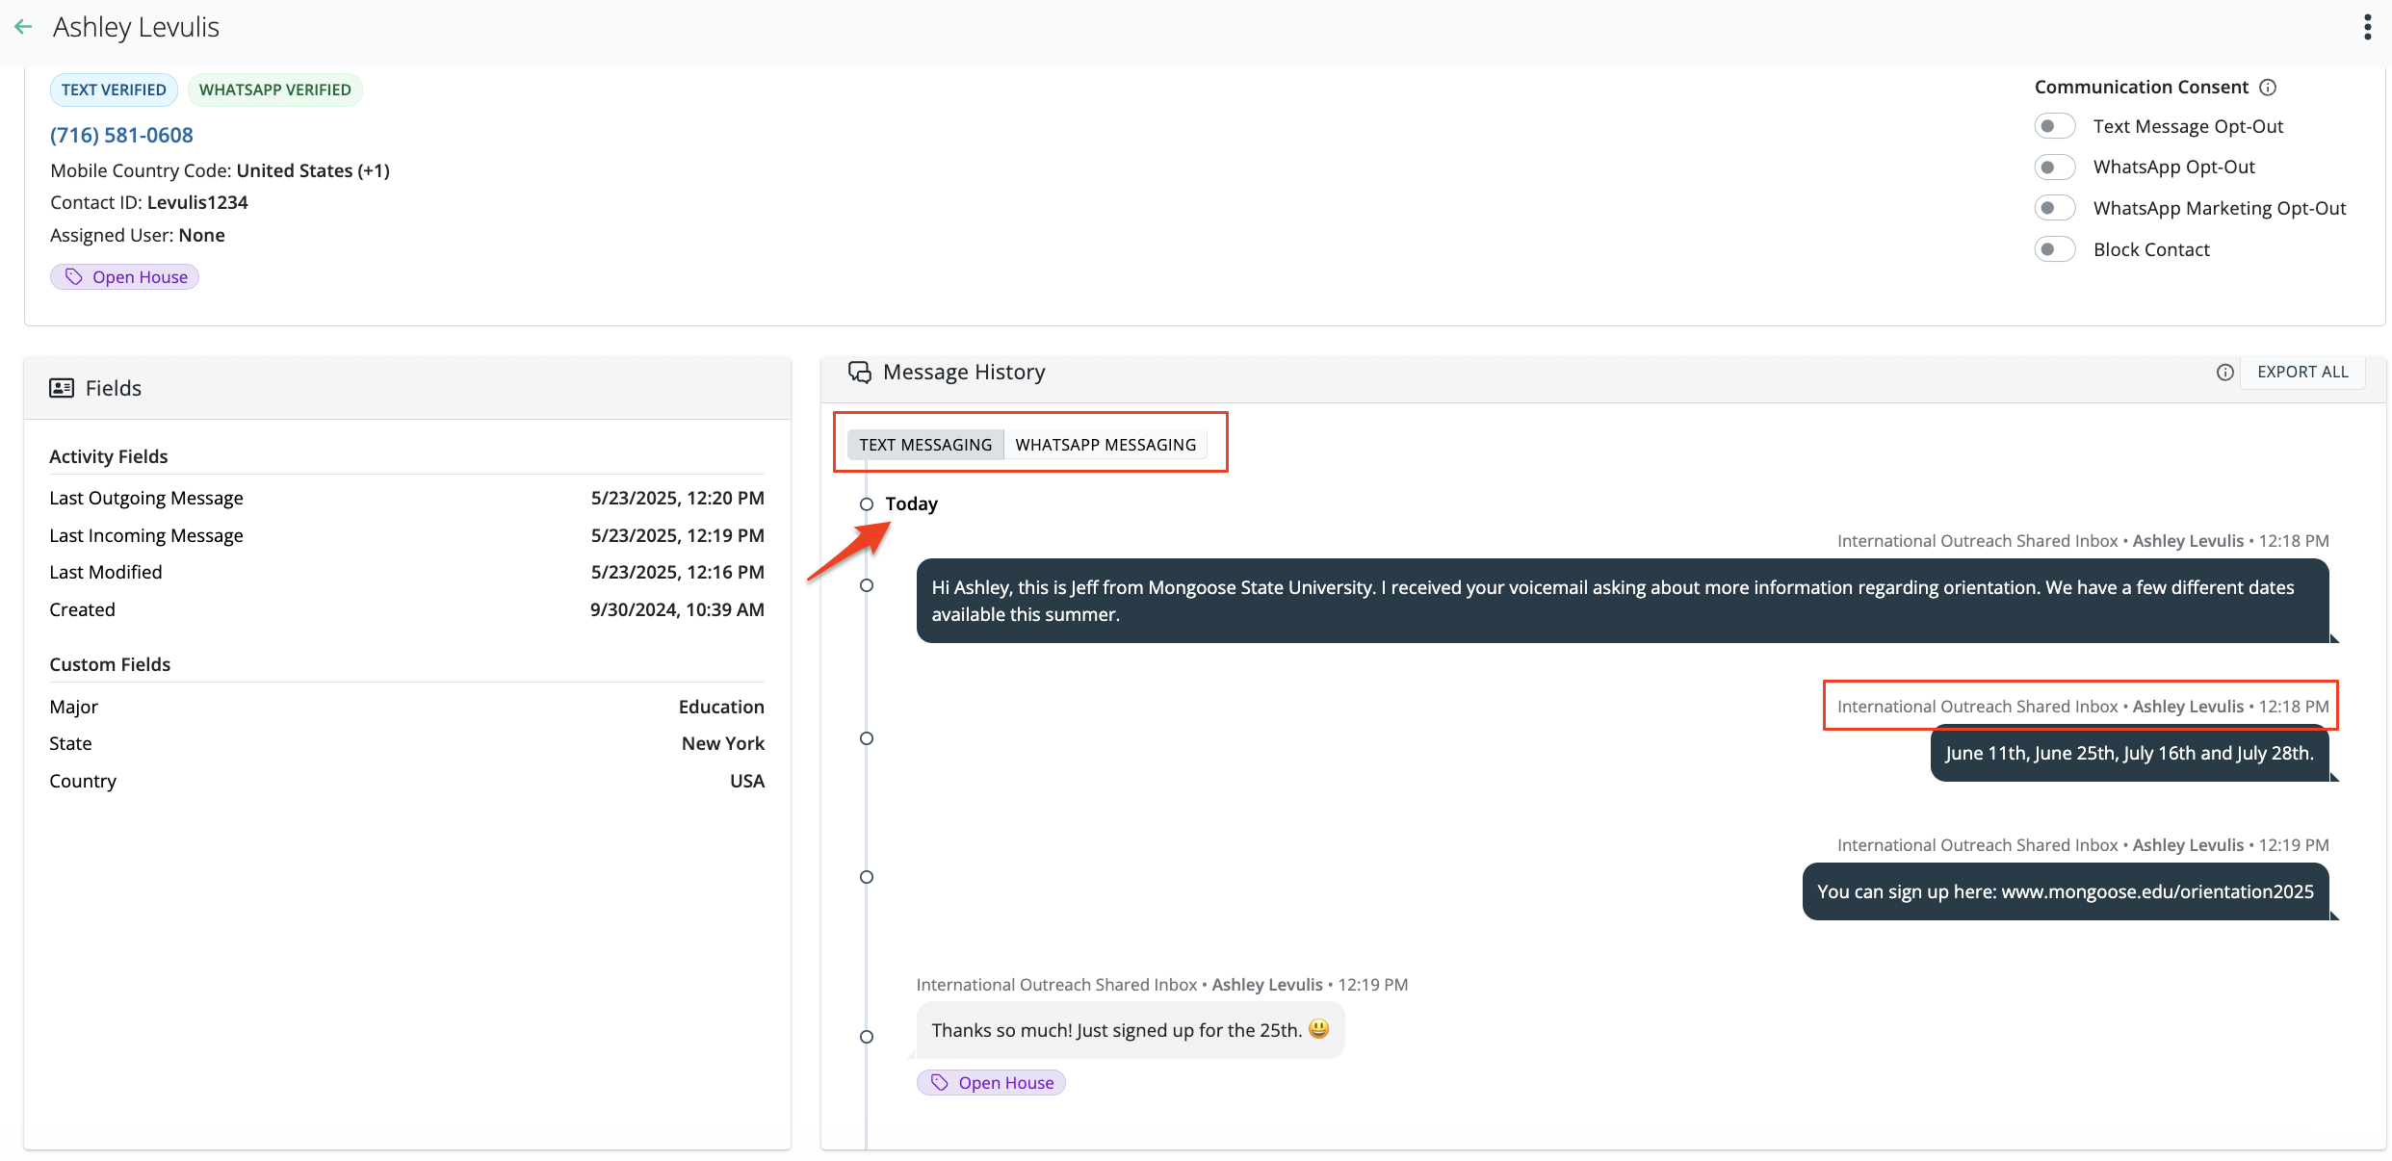Image resolution: width=2392 pixels, height=1161 pixels.
Task: Open the three-dot more options menu
Action: [x=2367, y=27]
